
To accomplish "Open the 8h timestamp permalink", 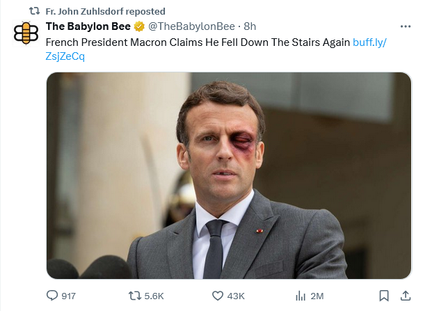I will coord(250,26).
